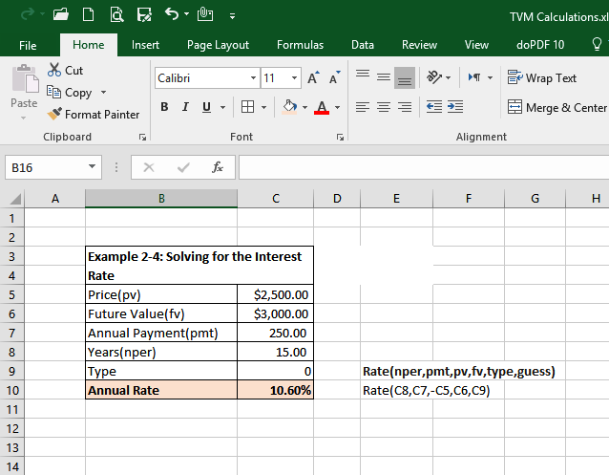Click the Cut scissors icon
Screen dimensions: 609x475
click(x=54, y=70)
